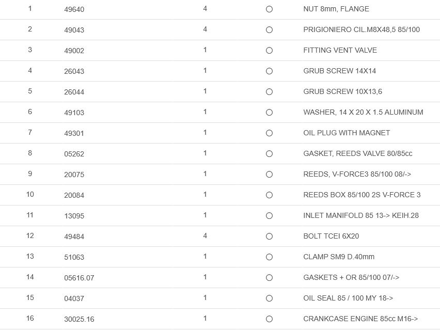
Task: Choose the FITTING VENT VALVE radio circle
Action: (x=269, y=51)
